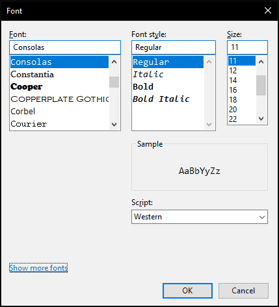Viewport: 279px width, 307px height.
Task: Click the Font list scrollbar thumb
Action: click(114, 82)
